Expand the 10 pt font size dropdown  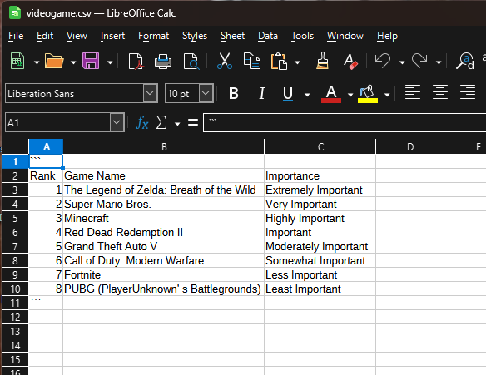(206, 93)
